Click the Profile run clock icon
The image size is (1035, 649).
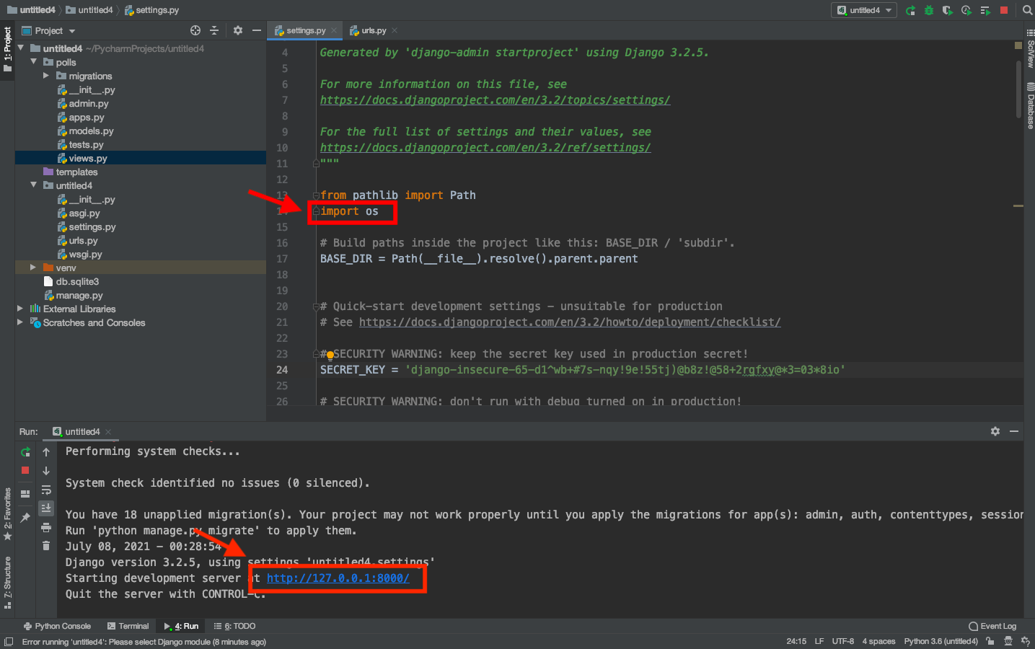[966, 10]
